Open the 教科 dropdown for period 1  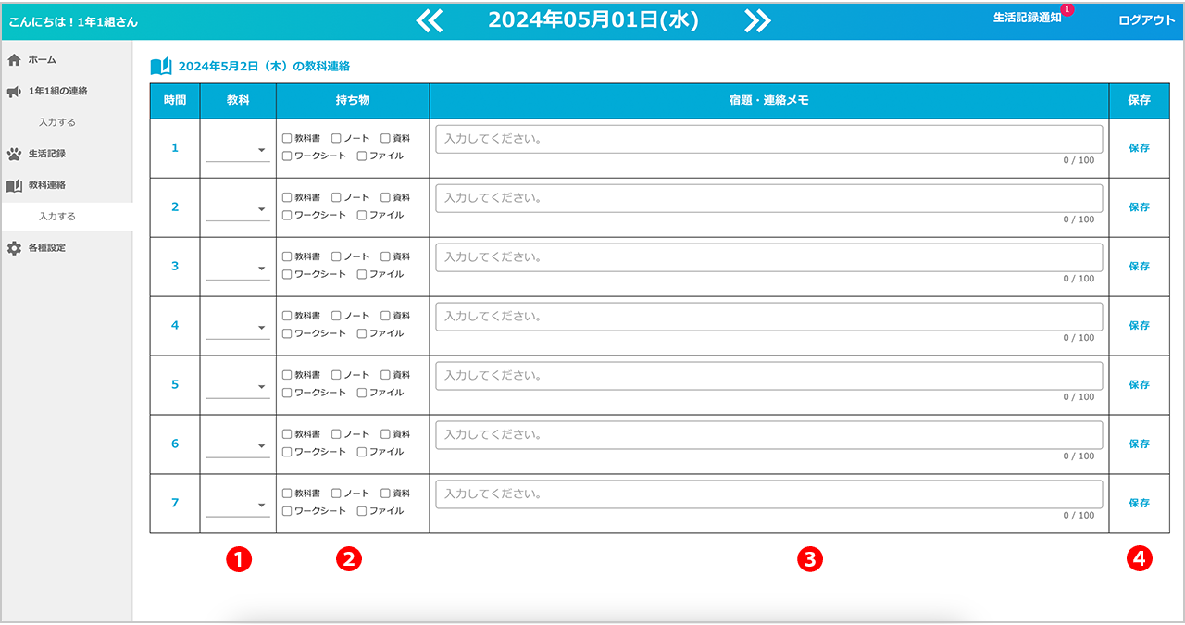(x=238, y=150)
